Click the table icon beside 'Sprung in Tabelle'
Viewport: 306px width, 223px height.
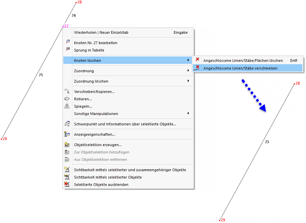coord(68,49)
